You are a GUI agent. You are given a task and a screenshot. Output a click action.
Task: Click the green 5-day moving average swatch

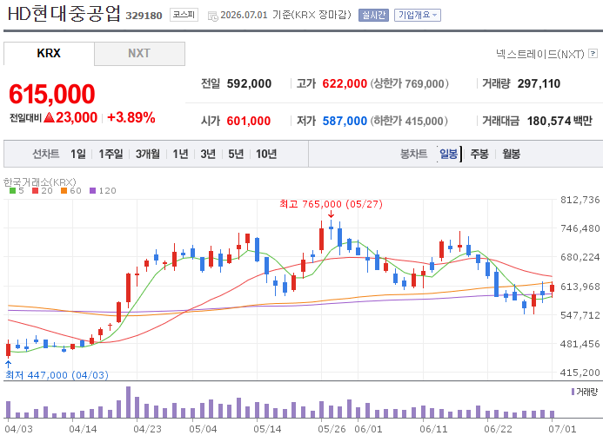(13, 191)
